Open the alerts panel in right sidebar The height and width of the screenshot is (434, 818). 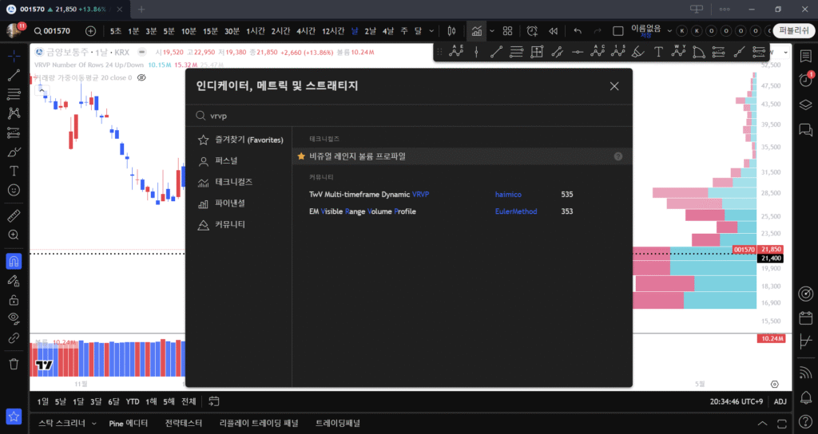805,78
